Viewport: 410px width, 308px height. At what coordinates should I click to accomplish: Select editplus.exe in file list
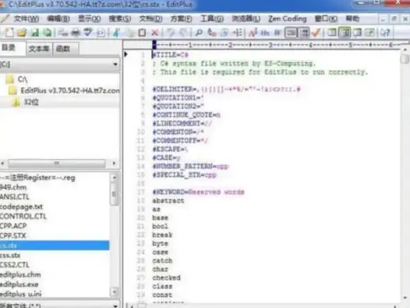pyautogui.click(x=20, y=284)
